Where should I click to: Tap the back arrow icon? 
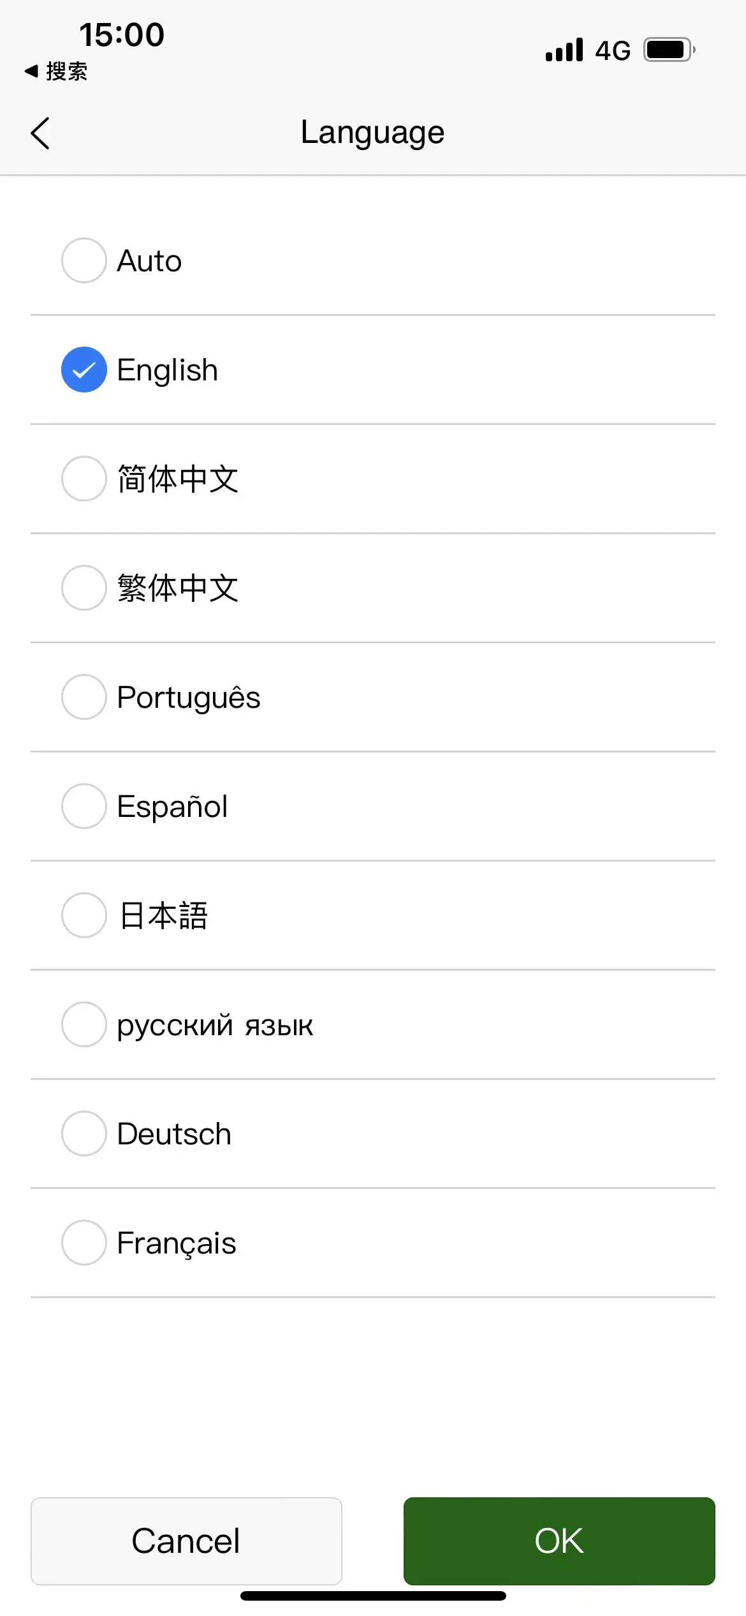point(40,133)
